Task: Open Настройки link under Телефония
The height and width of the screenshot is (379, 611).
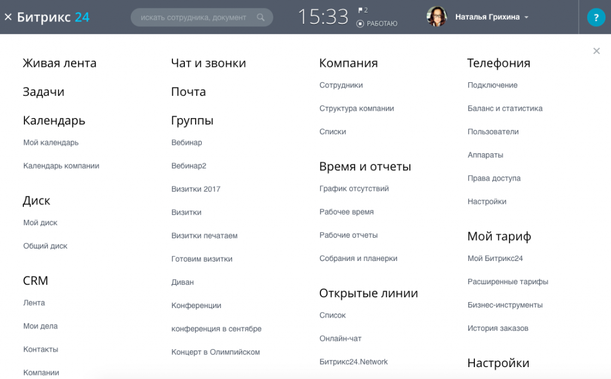Action: pos(487,201)
